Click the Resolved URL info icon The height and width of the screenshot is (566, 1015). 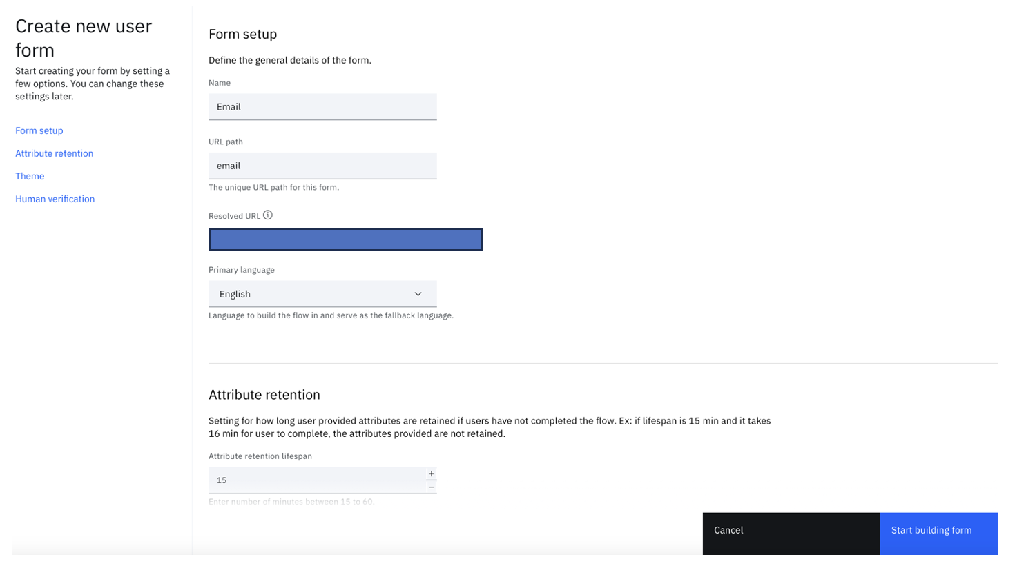pyautogui.click(x=268, y=215)
